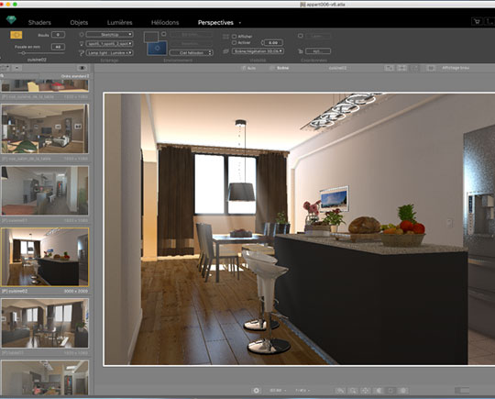Click the icon left of Affichage brouillon
Screen dimensions: 495x399
tap(431, 68)
